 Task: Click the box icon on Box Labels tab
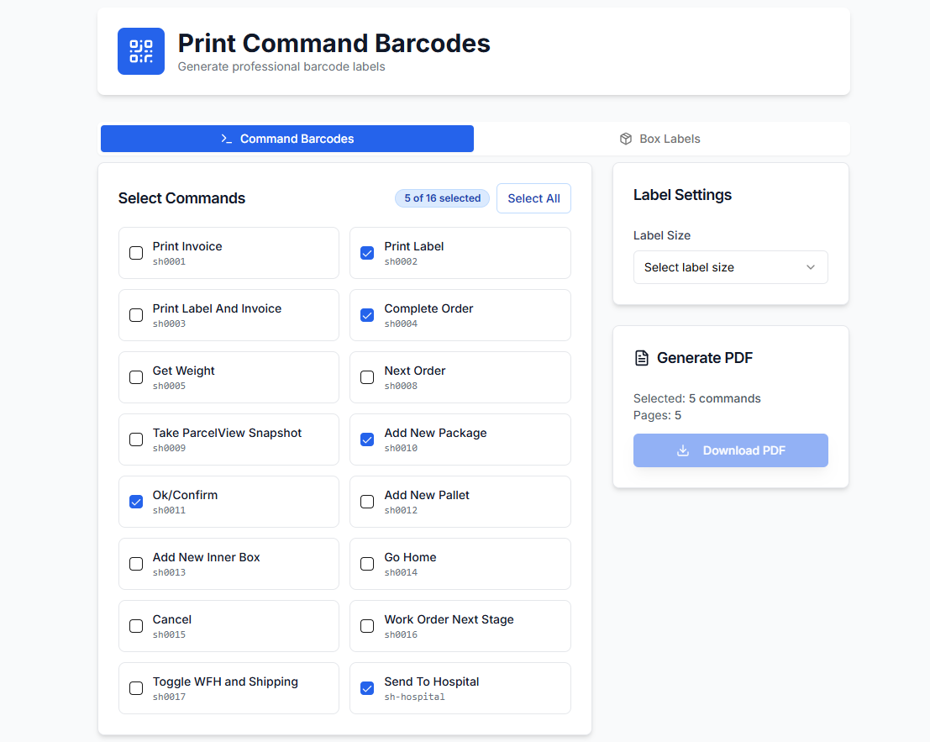(x=626, y=139)
